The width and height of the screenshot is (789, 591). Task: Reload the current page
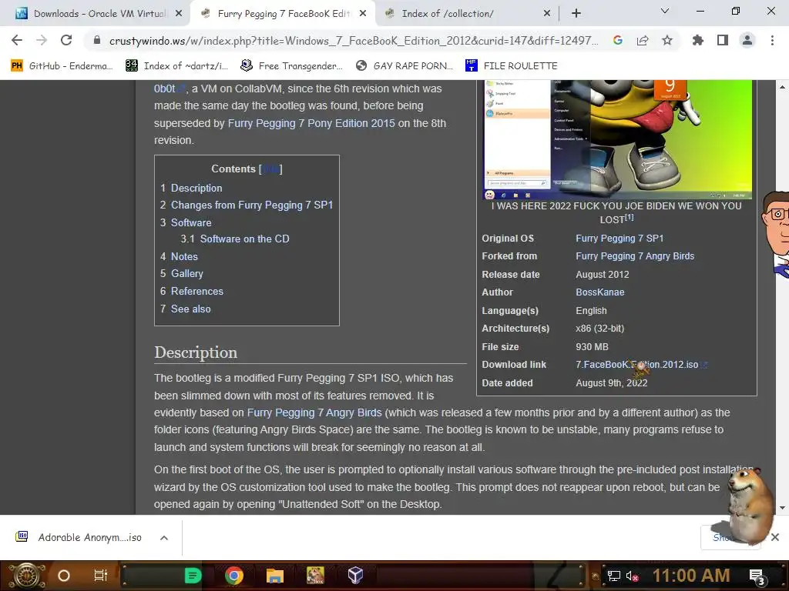click(x=66, y=40)
